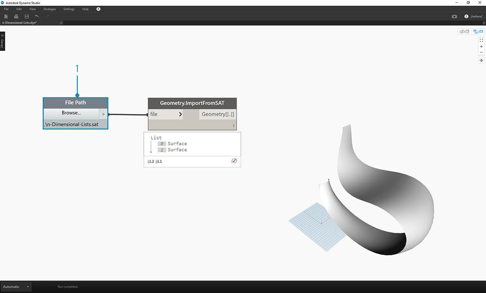Switch to graph view navigation mode
This screenshot has width=486, height=293.
pyautogui.click(x=478, y=32)
